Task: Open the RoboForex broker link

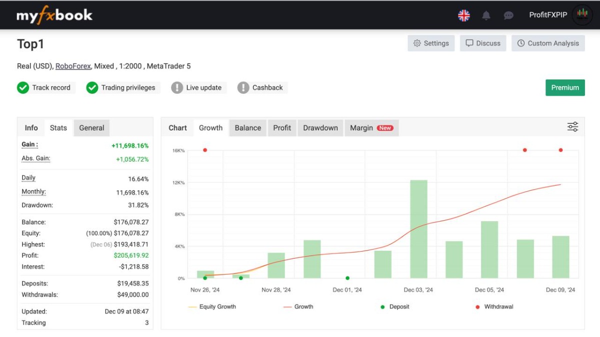Action: click(73, 66)
